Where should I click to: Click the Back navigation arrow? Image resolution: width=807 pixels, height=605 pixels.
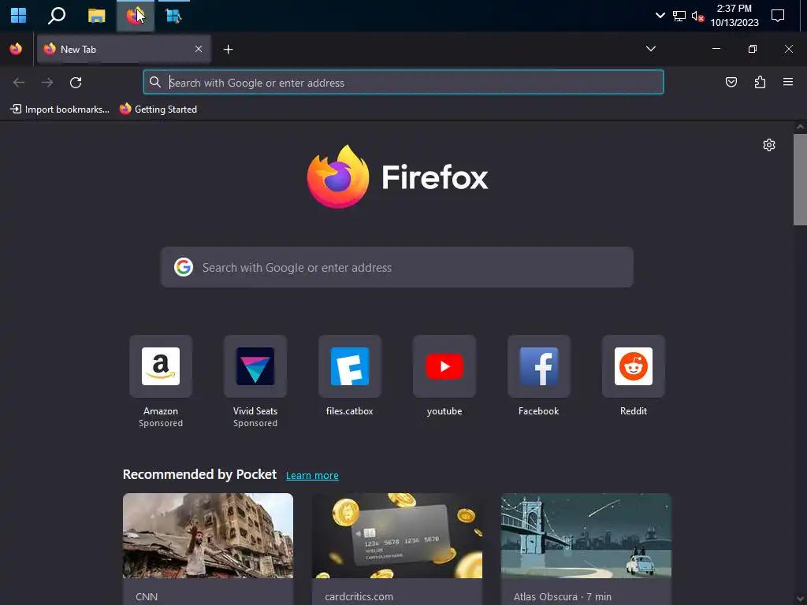pyautogui.click(x=19, y=82)
